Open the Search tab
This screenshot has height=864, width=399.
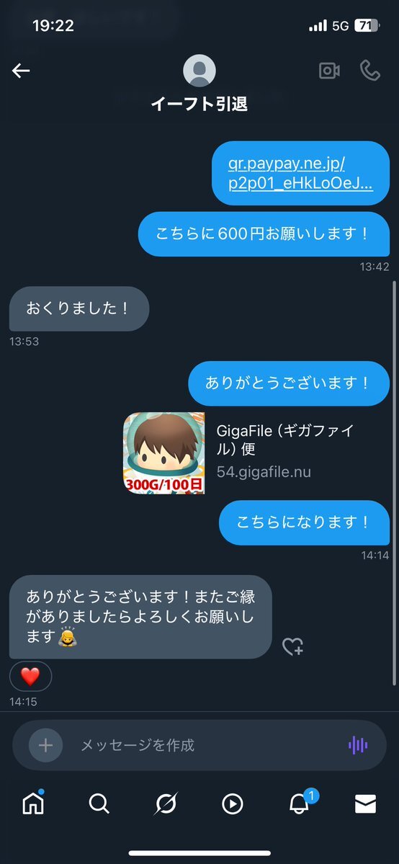pos(99,804)
